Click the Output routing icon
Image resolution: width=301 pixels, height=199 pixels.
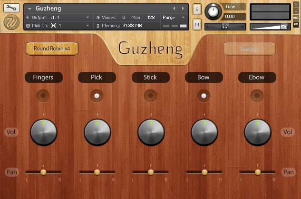click(x=28, y=18)
